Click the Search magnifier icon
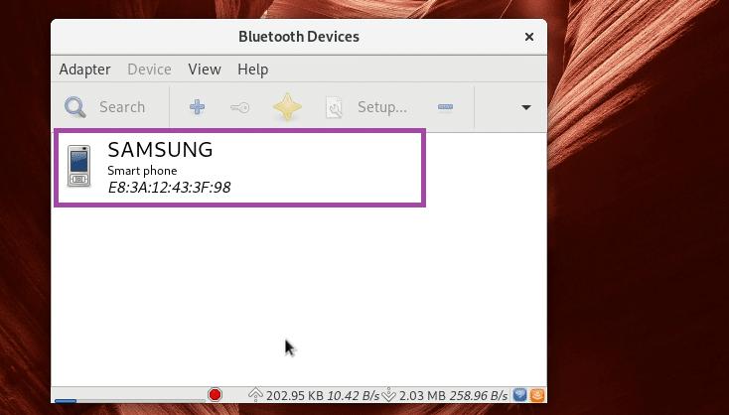 click(74, 107)
